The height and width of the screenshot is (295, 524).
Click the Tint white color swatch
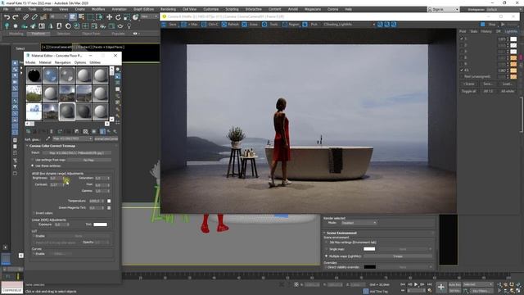tap(100, 225)
